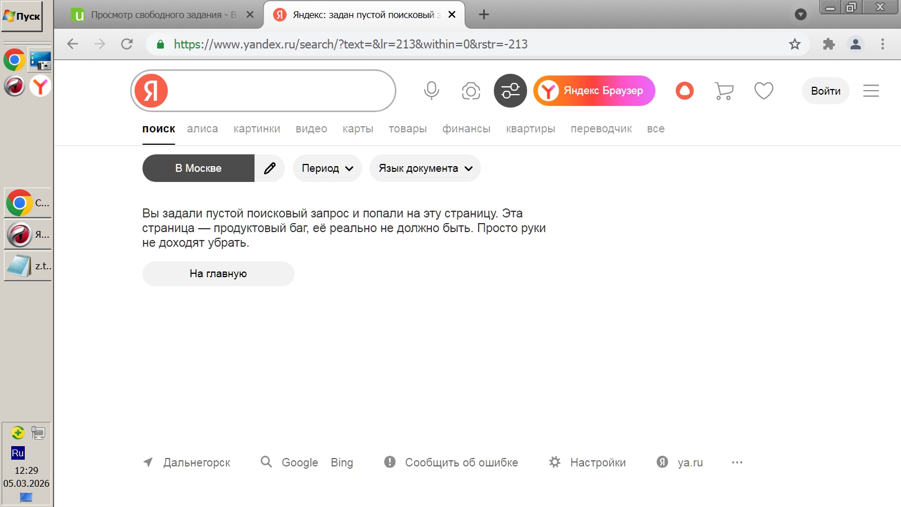Image resolution: width=901 pixels, height=507 pixels.
Task: Edit the region with the pencil icon
Action: coord(270,168)
